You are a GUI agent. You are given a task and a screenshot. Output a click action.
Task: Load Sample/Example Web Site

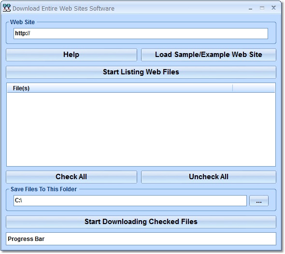coord(209,55)
